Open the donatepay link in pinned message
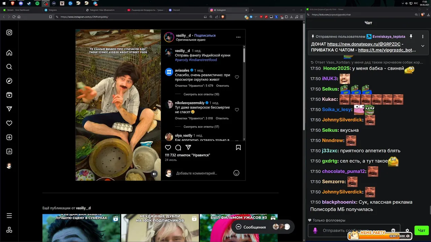Viewport: 431px width, 242px height. pos(364,44)
